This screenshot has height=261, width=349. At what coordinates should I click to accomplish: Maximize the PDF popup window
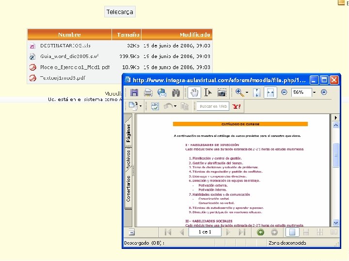point(324,80)
